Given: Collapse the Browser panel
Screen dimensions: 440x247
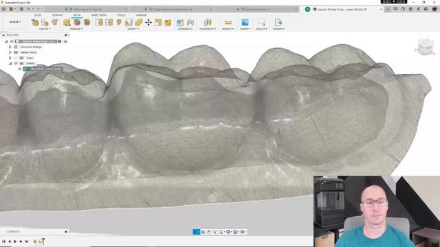Looking at the screenshot, I should (3, 35).
